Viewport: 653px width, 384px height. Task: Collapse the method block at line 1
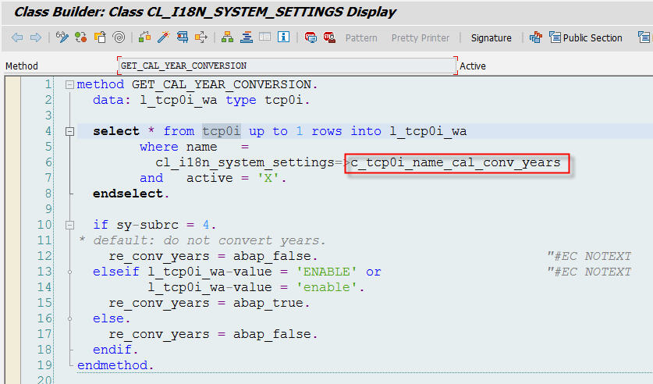[69, 85]
